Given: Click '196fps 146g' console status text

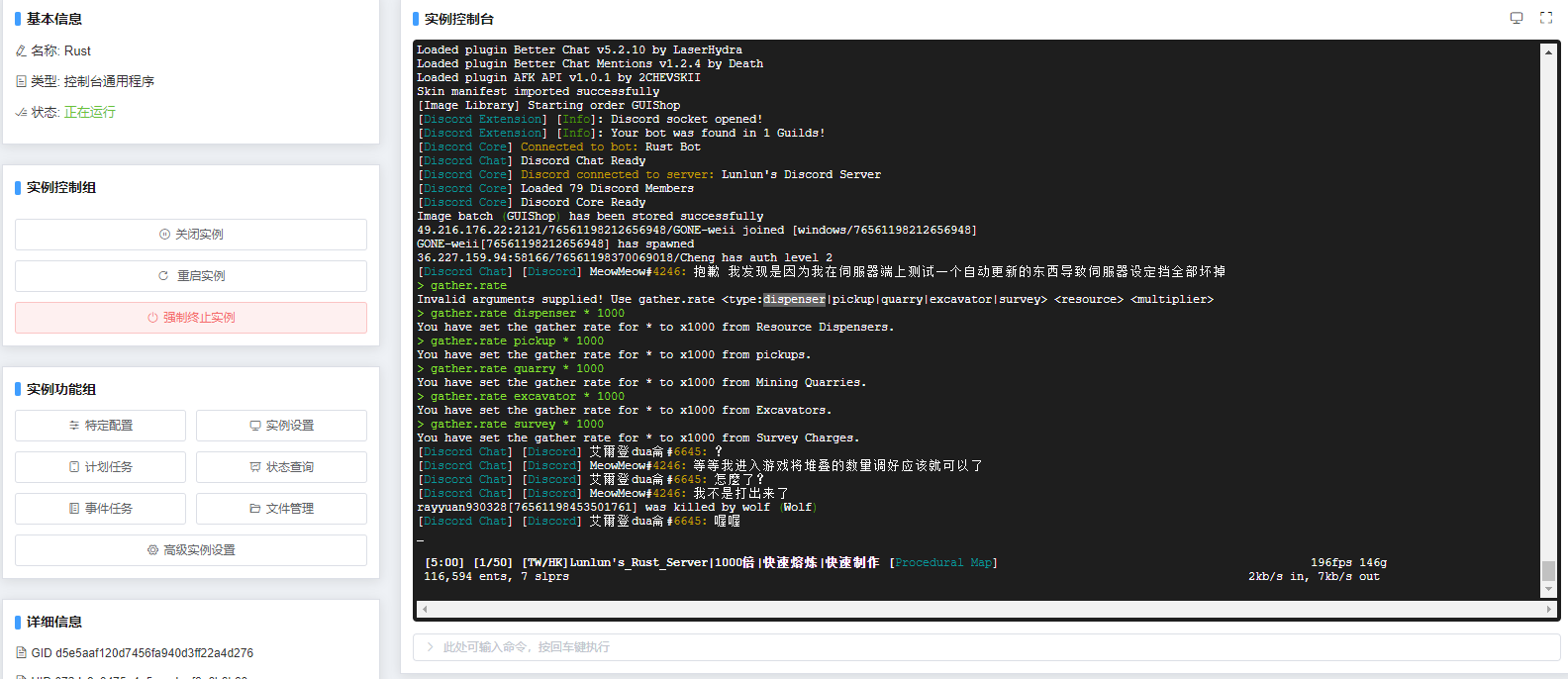Looking at the screenshot, I should click(1349, 562).
